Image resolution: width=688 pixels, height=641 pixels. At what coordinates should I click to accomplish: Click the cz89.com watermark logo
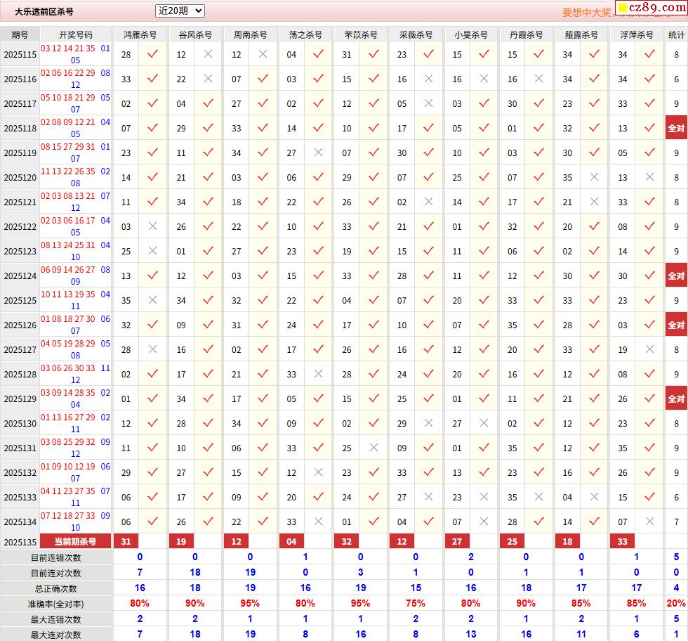[650, 8]
